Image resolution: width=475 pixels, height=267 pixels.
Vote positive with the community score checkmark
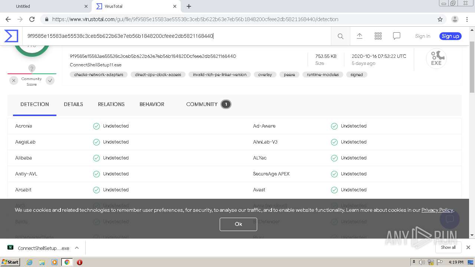(x=50, y=80)
